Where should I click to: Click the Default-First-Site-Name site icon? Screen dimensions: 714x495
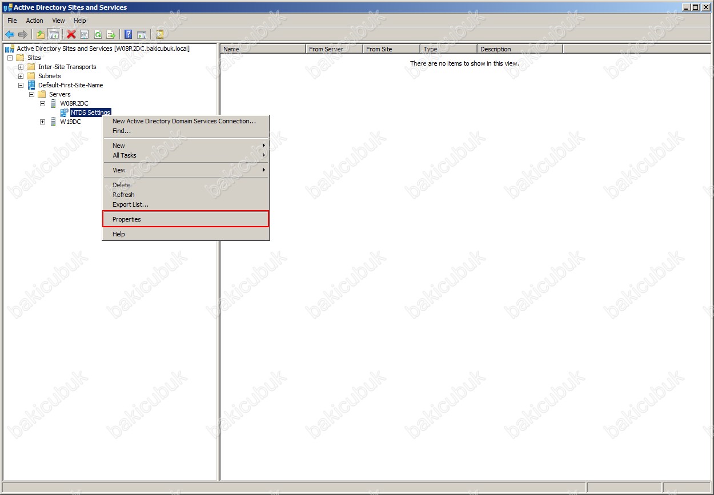pyautogui.click(x=31, y=85)
